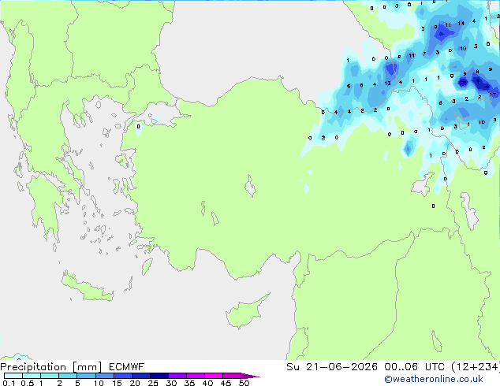Click the '13' precipitation value on map

[387, 84]
